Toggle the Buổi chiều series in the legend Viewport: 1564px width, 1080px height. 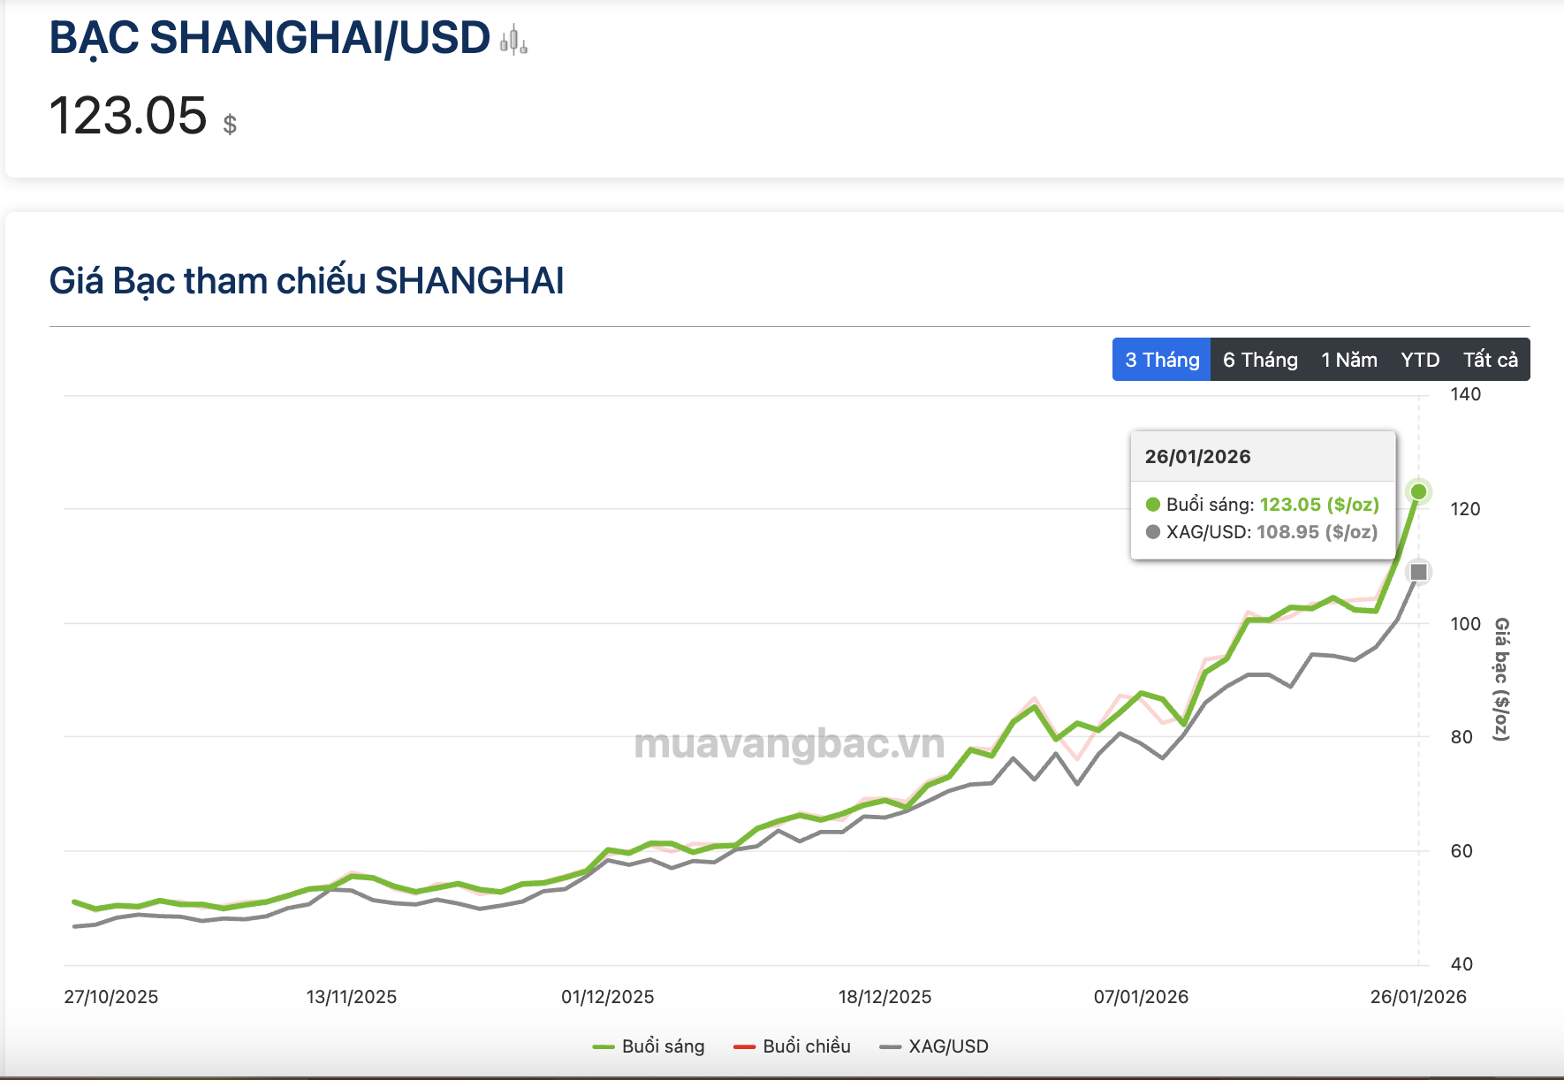pos(806,1046)
